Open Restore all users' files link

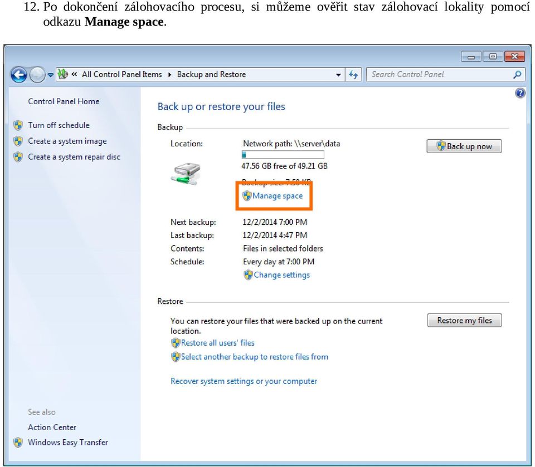coord(218,342)
